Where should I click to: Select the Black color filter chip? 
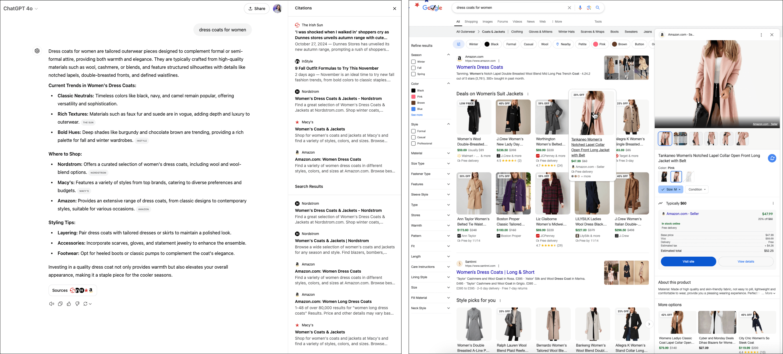(x=491, y=44)
